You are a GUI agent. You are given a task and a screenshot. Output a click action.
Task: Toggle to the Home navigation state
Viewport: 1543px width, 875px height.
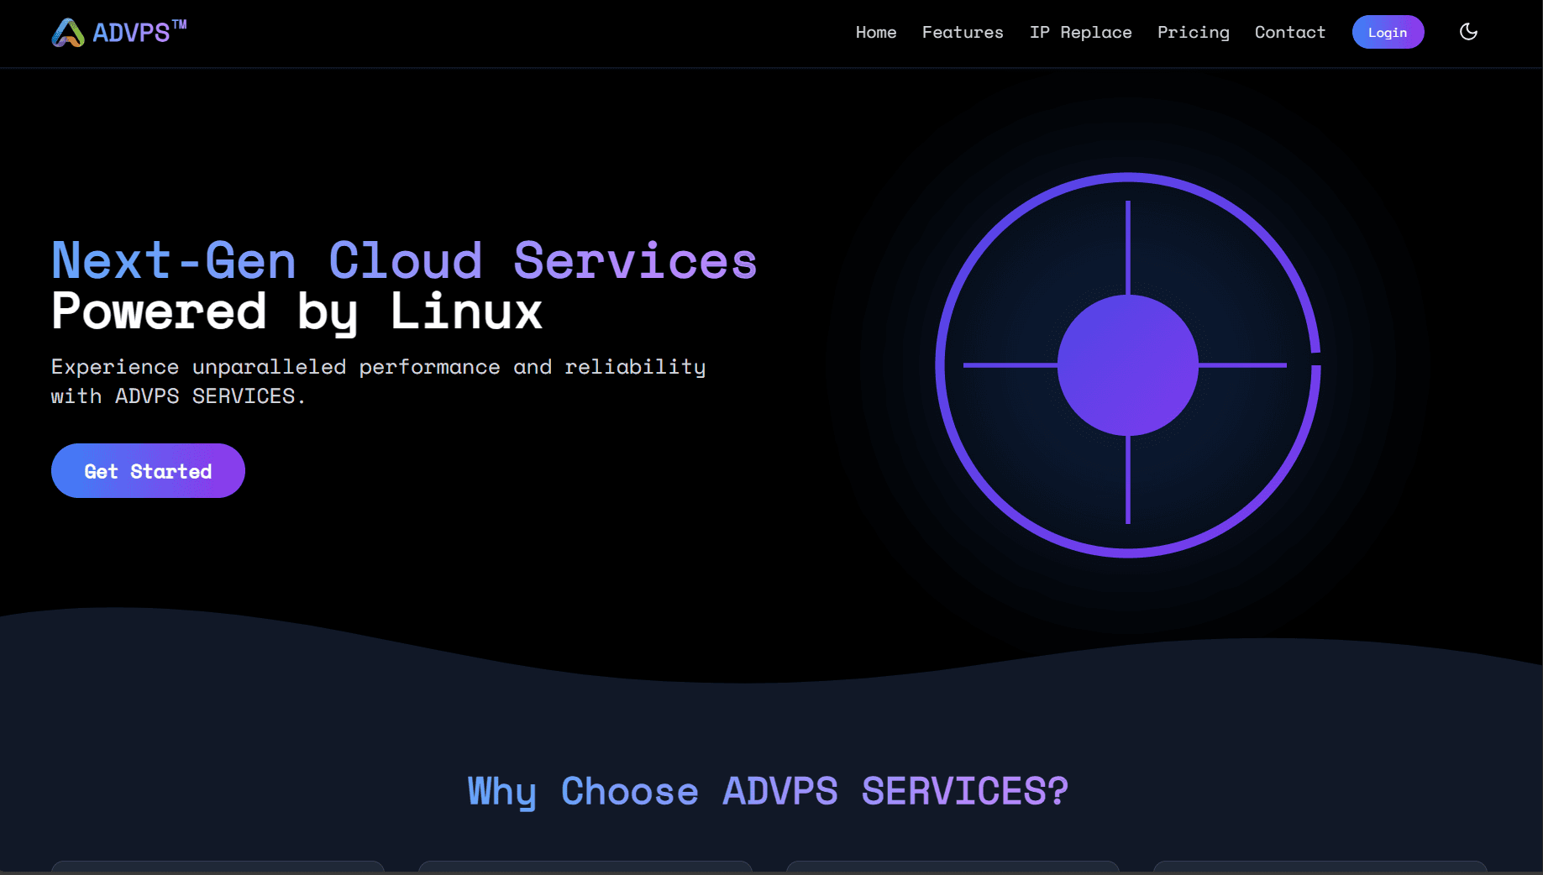click(x=876, y=32)
